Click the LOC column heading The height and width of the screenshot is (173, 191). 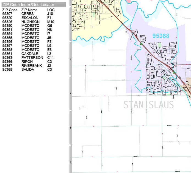51,10
